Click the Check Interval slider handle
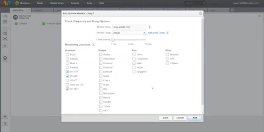The height and width of the screenshot is (132, 264). click(x=113, y=40)
